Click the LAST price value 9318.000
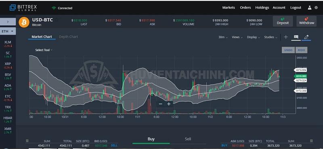This screenshot has height=149, width=323. tap(79, 21)
